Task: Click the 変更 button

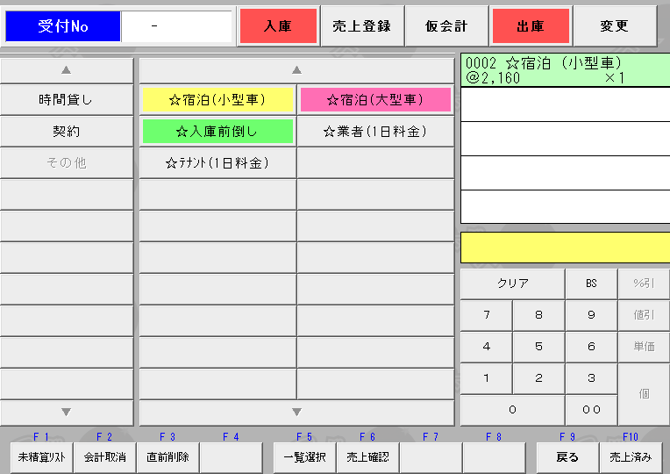Action: pos(614,26)
